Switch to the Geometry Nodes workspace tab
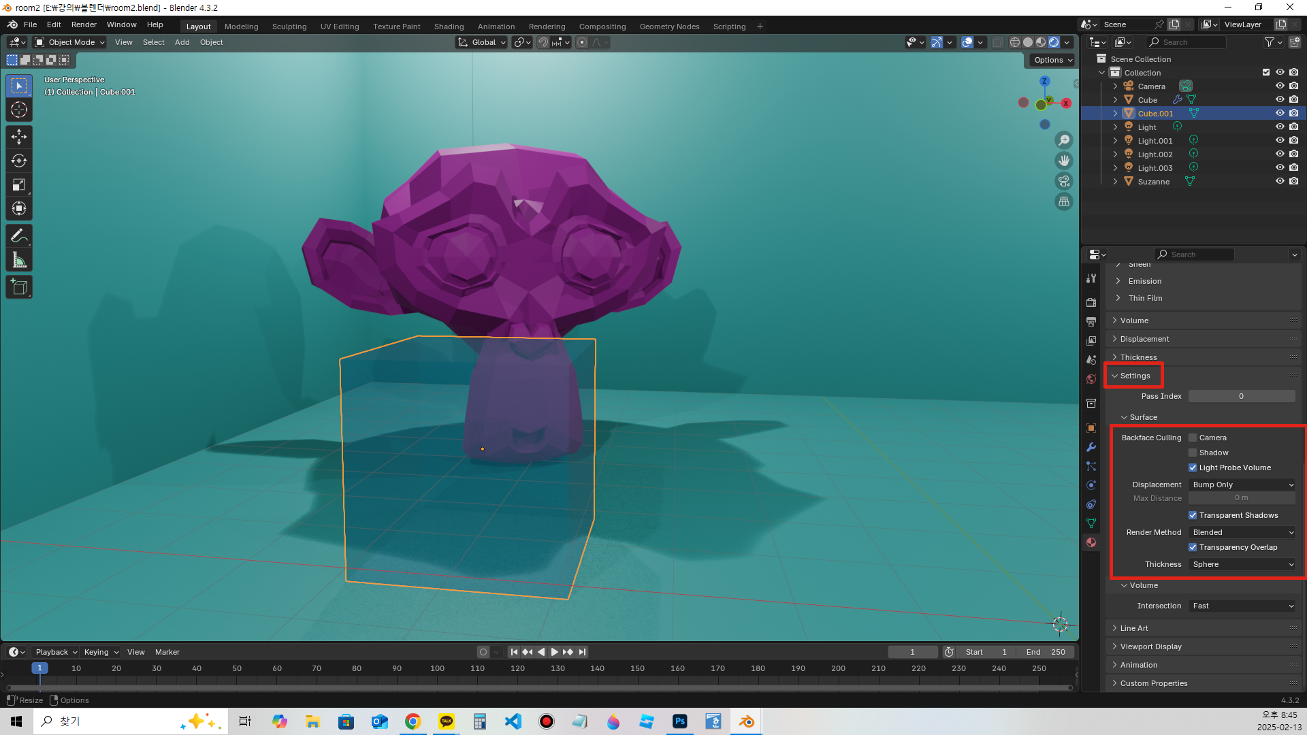This screenshot has height=735, width=1307. pyautogui.click(x=669, y=27)
